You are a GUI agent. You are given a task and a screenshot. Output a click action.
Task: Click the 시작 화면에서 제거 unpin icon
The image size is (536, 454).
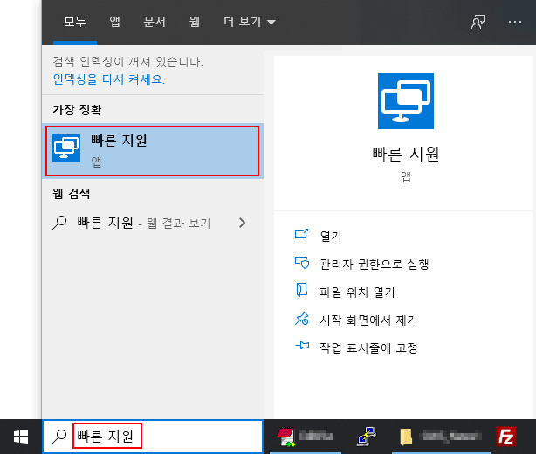[x=302, y=320]
